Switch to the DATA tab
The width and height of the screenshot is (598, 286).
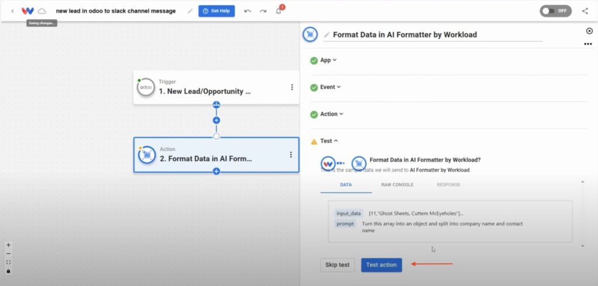346,185
